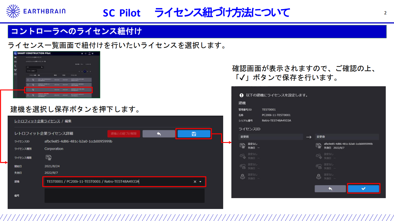Click the gray back arrow button in edit form
394x221 pixels.
(159, 134)
